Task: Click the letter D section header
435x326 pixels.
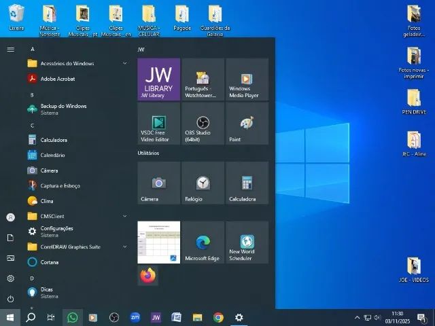Action: point(32,278)
